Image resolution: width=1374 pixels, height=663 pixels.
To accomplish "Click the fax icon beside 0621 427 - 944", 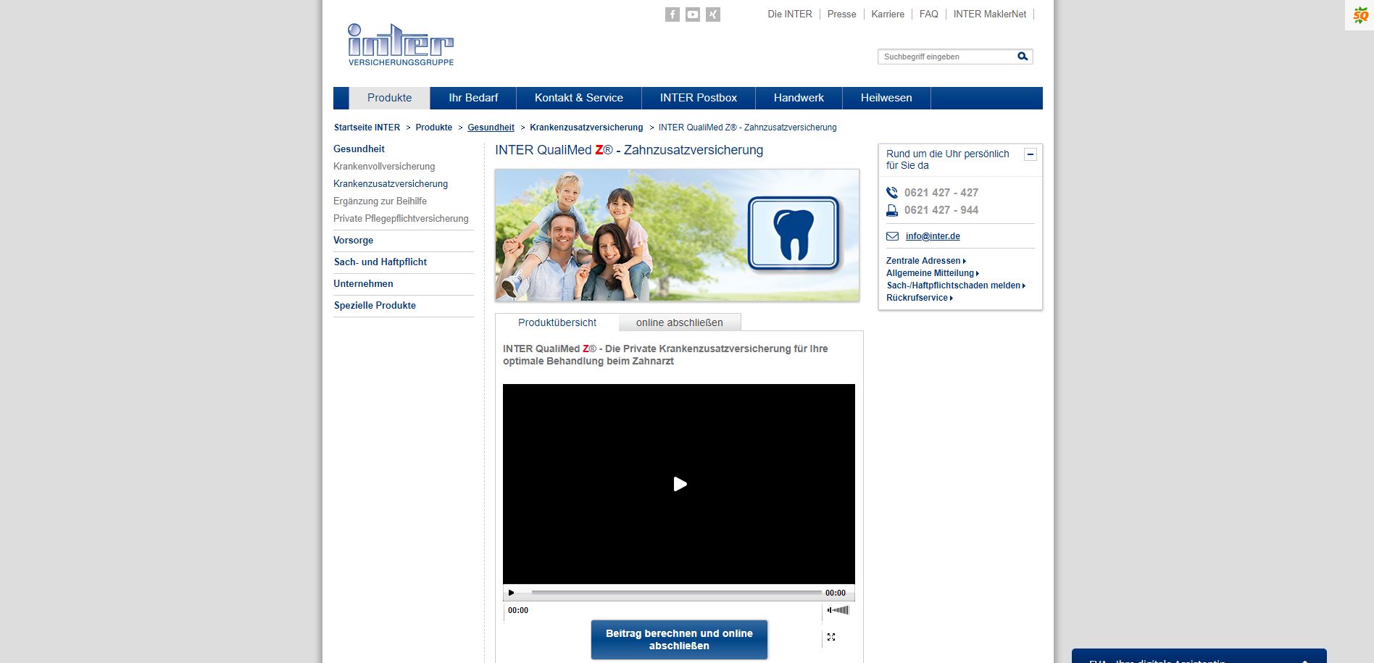I will [892, 210].
